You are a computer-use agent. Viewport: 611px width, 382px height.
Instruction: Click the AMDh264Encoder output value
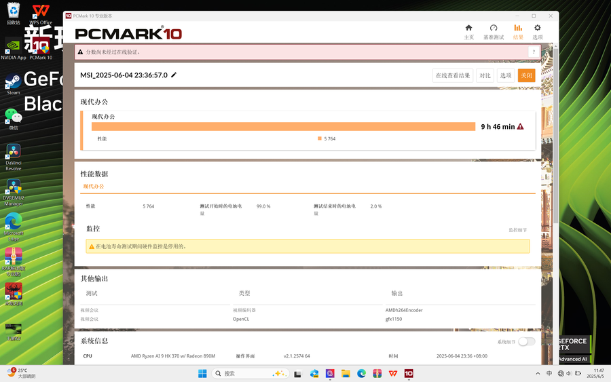[x=404, y=310]
